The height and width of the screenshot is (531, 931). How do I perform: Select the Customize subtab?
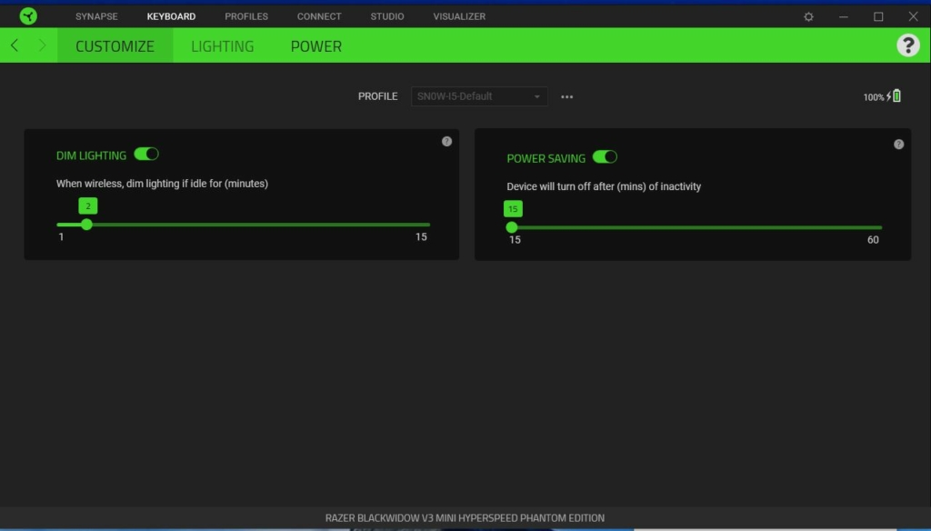coord(115,45)
